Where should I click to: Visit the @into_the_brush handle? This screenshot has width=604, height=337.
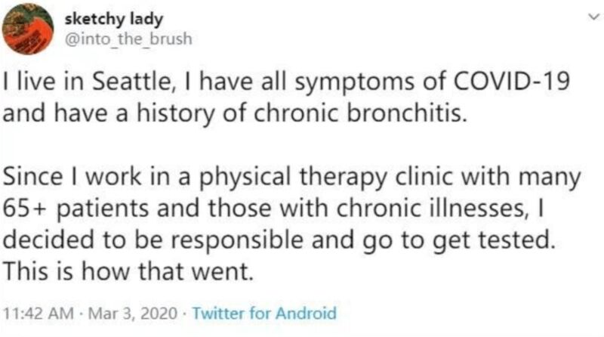point(128,39)
